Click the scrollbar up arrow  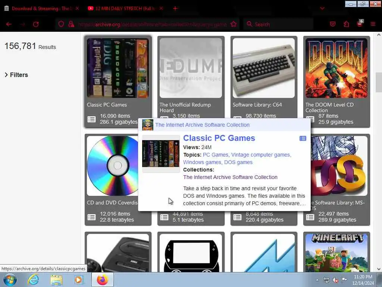tap(379, 35)
